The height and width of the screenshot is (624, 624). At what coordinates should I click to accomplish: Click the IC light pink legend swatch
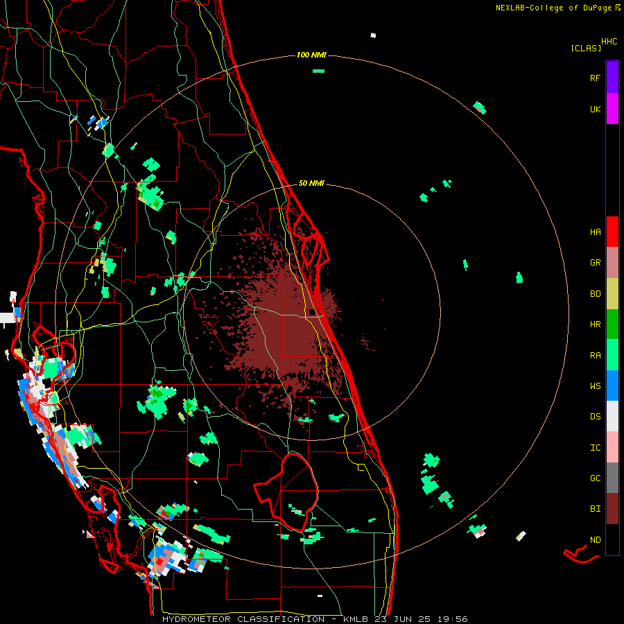612,447
